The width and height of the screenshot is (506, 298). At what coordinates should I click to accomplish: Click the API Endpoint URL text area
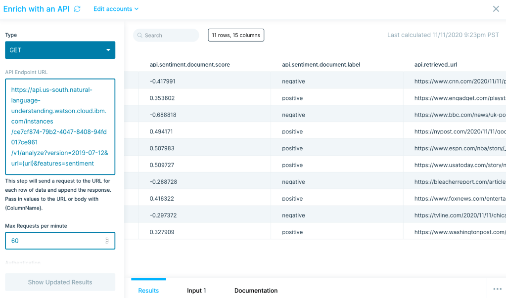pos(59,124)
